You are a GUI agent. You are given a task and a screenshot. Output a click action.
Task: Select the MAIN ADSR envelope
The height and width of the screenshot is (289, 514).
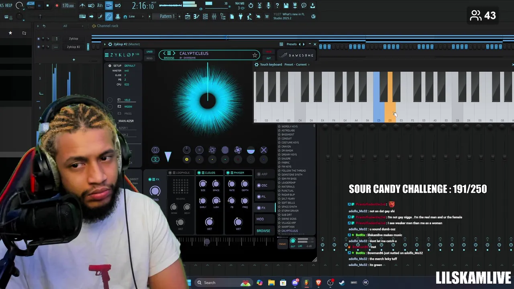click(x=126, y=121)
